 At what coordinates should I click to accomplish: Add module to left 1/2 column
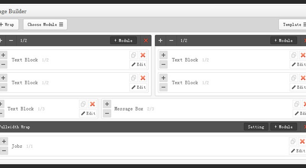point(123,41)
